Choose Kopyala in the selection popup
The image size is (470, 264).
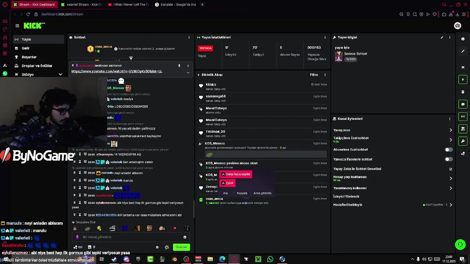242,193
